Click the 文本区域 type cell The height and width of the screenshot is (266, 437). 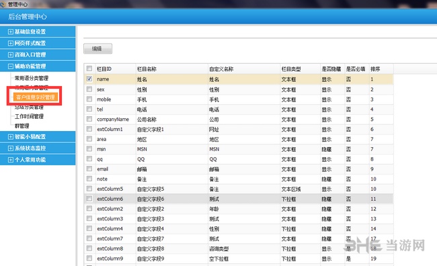300,189
